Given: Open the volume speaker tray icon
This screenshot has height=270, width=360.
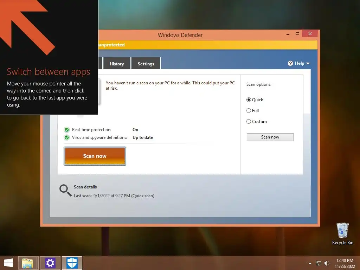Looking at the screenshot, I should pyautogui.click(x=327, y=263).
